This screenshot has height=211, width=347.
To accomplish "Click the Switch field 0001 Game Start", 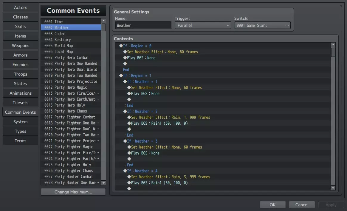I will click(x=262, y=25).
